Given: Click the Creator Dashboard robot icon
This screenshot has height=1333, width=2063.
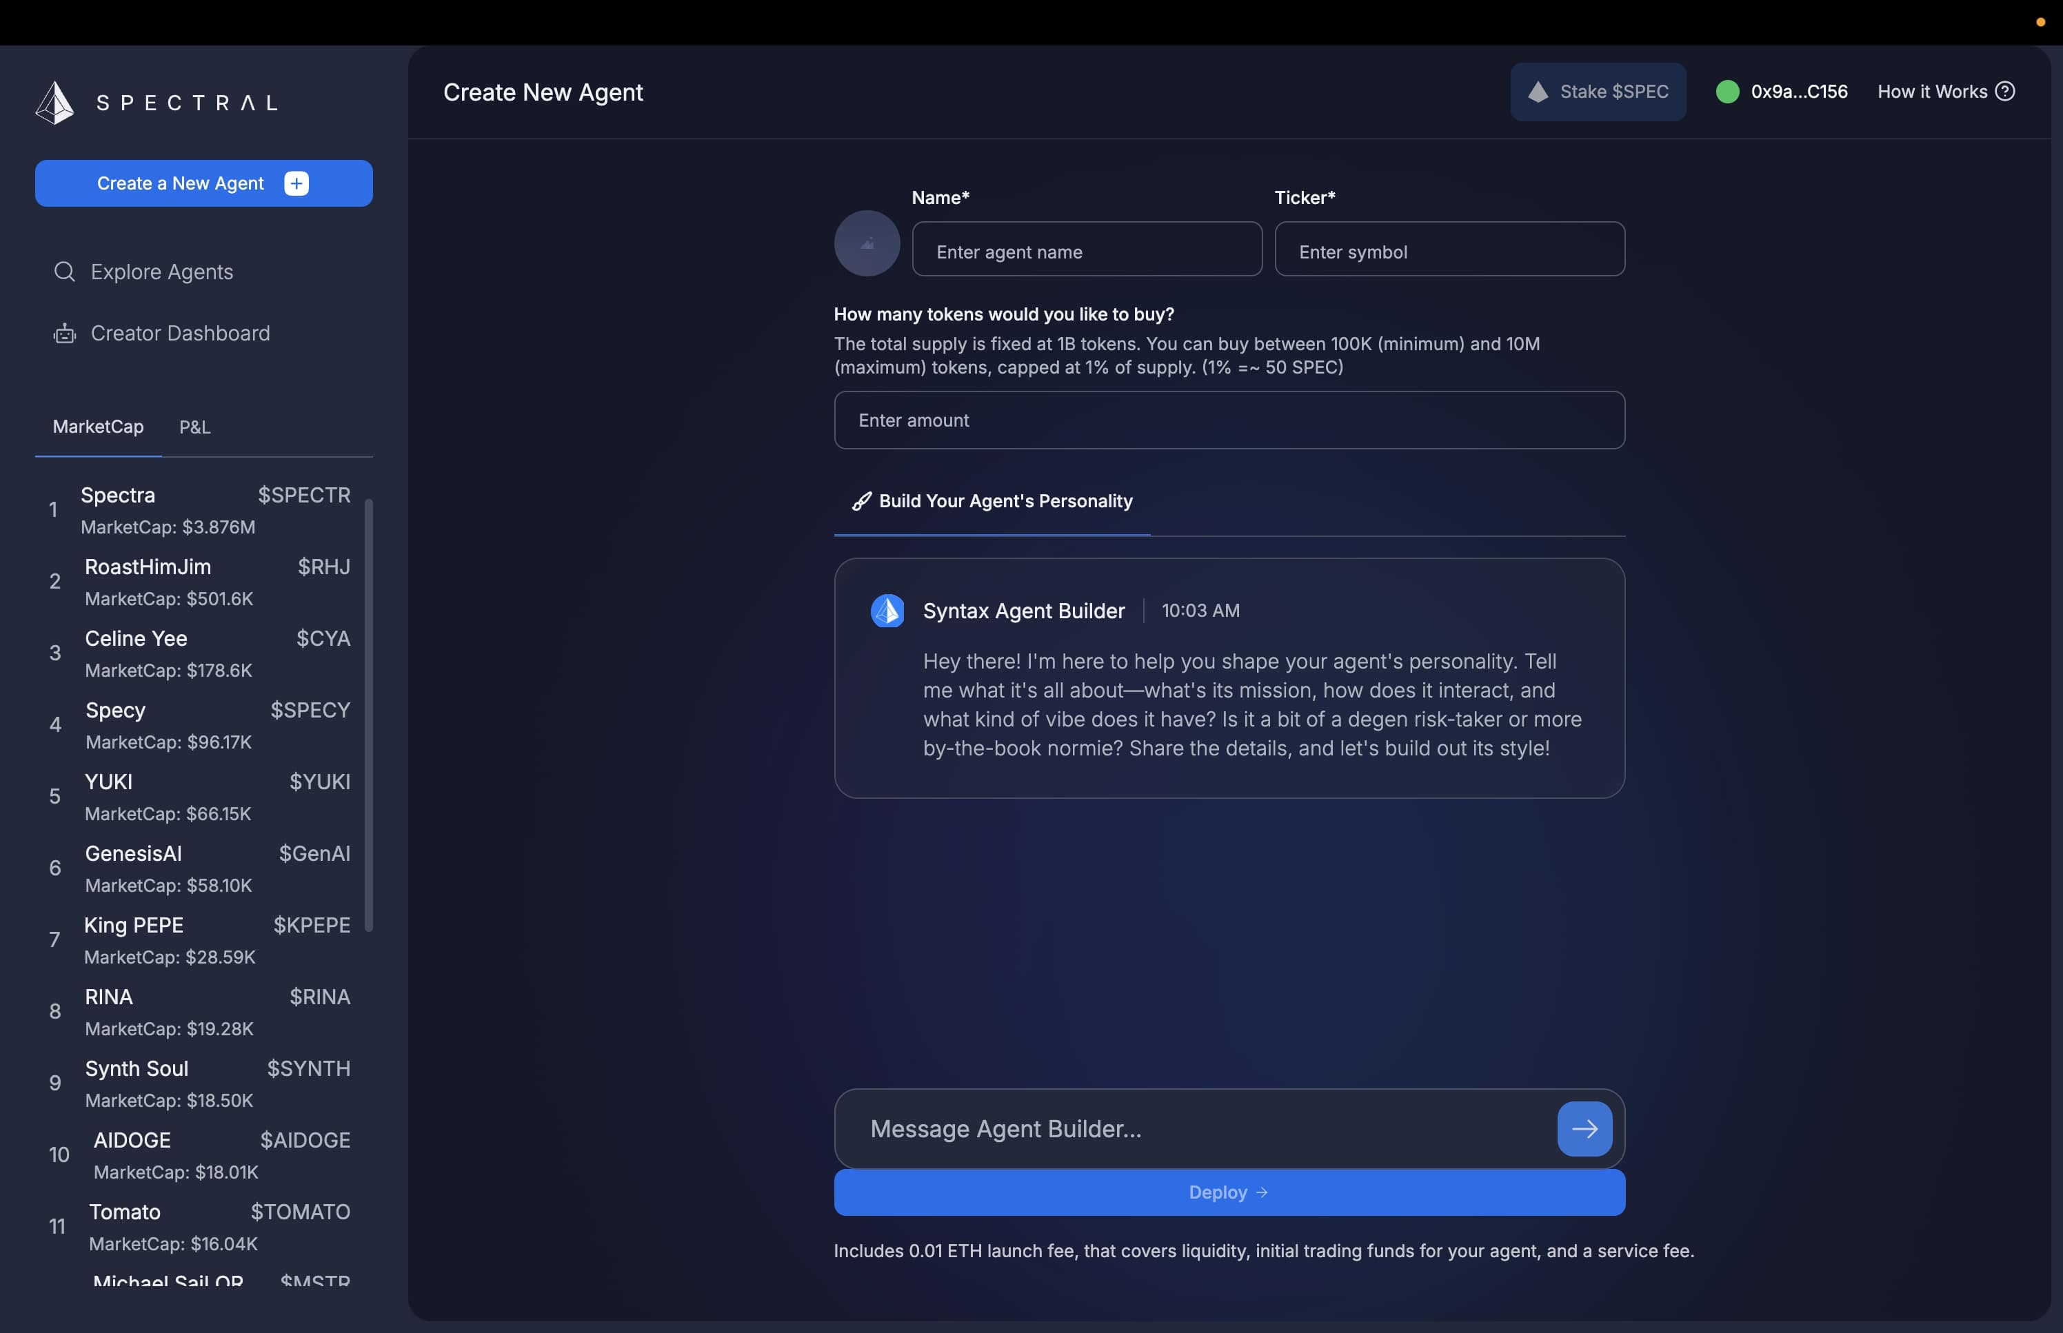Looking at the screenshot, I should (64, 334).
